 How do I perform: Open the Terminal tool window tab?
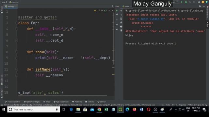(x=90, y=102)
